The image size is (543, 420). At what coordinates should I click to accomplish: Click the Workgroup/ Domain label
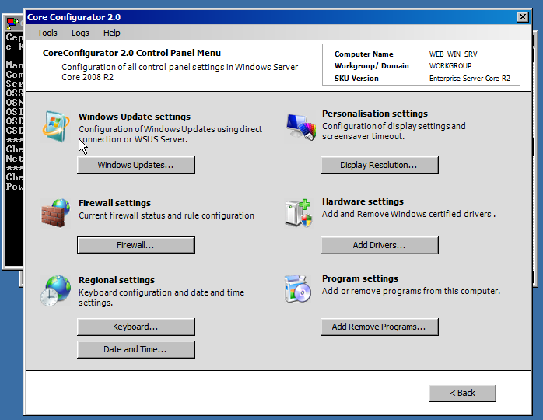pos(371,66)
